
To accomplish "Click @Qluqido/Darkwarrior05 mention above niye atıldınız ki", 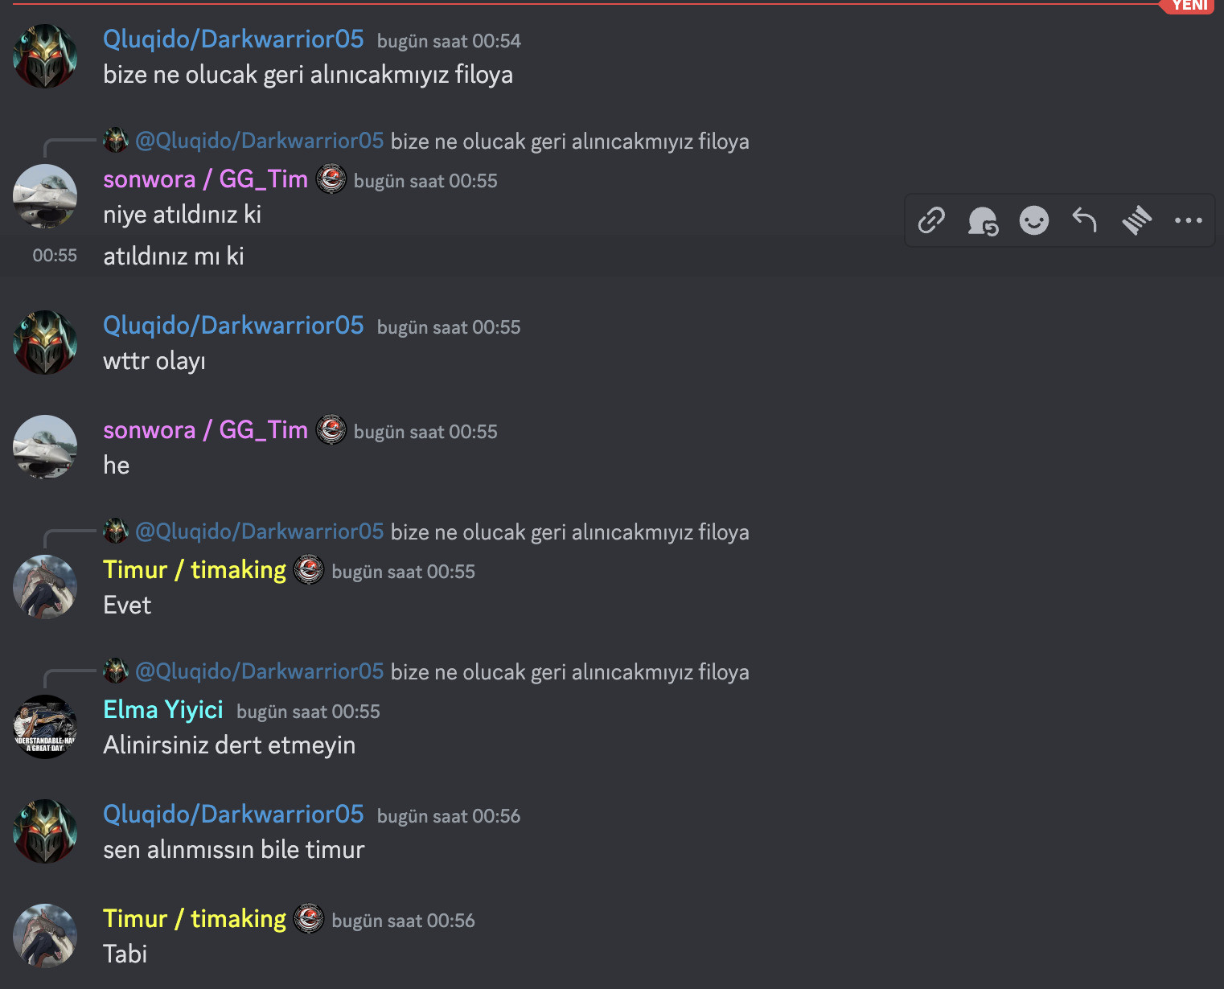I will point(260,141).
